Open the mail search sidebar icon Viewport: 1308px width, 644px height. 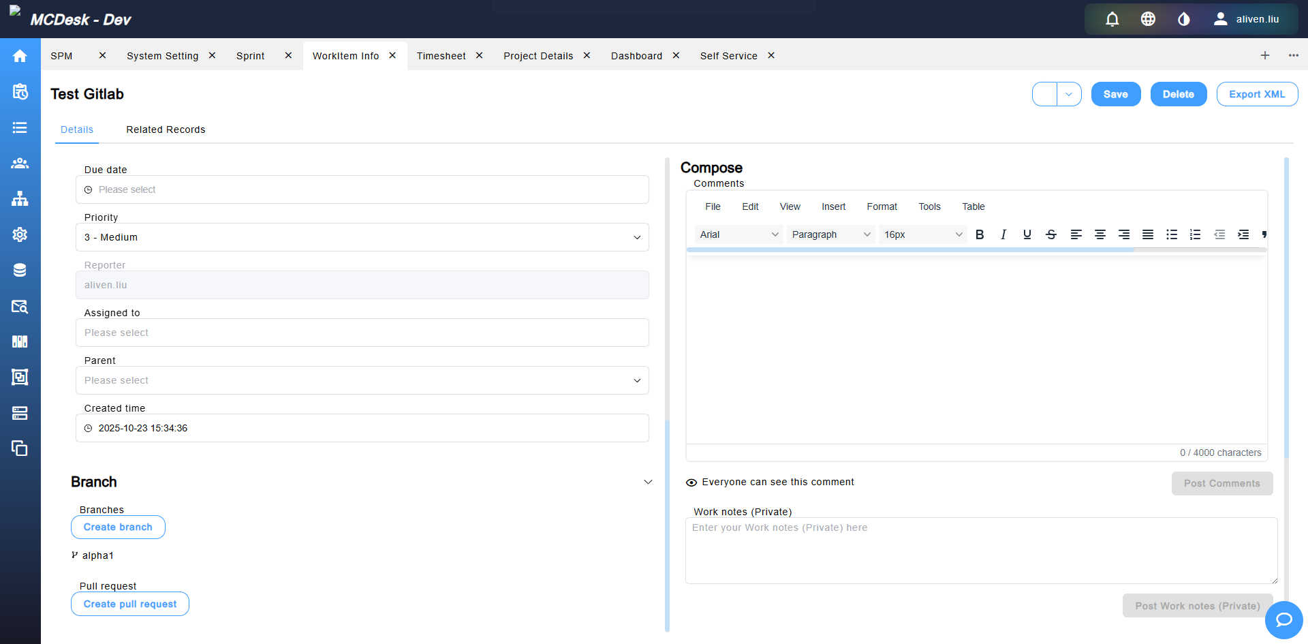point(20,306)
